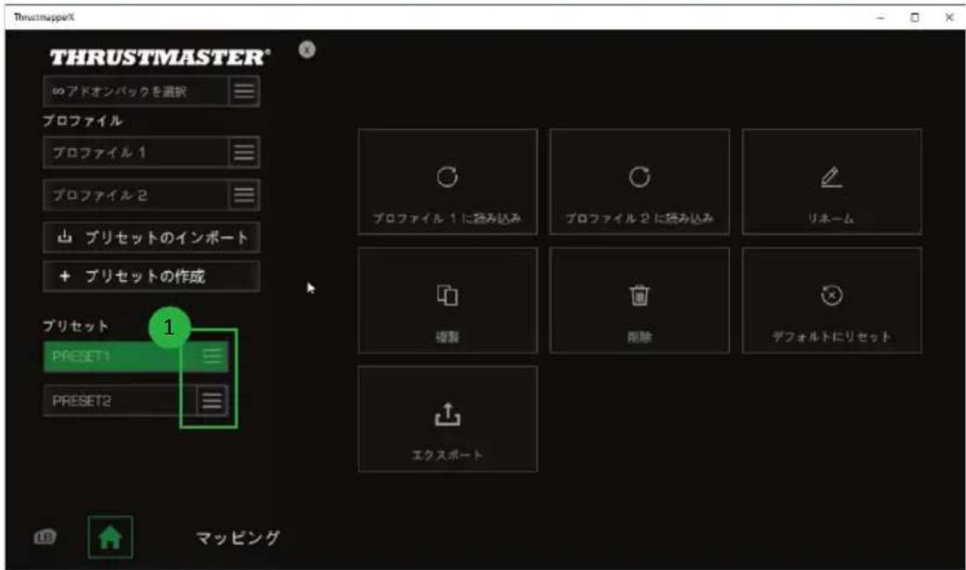The height and width of the screenshot is (570, 966).
Task: Open the マッピング tab
Action: (238, 538)
